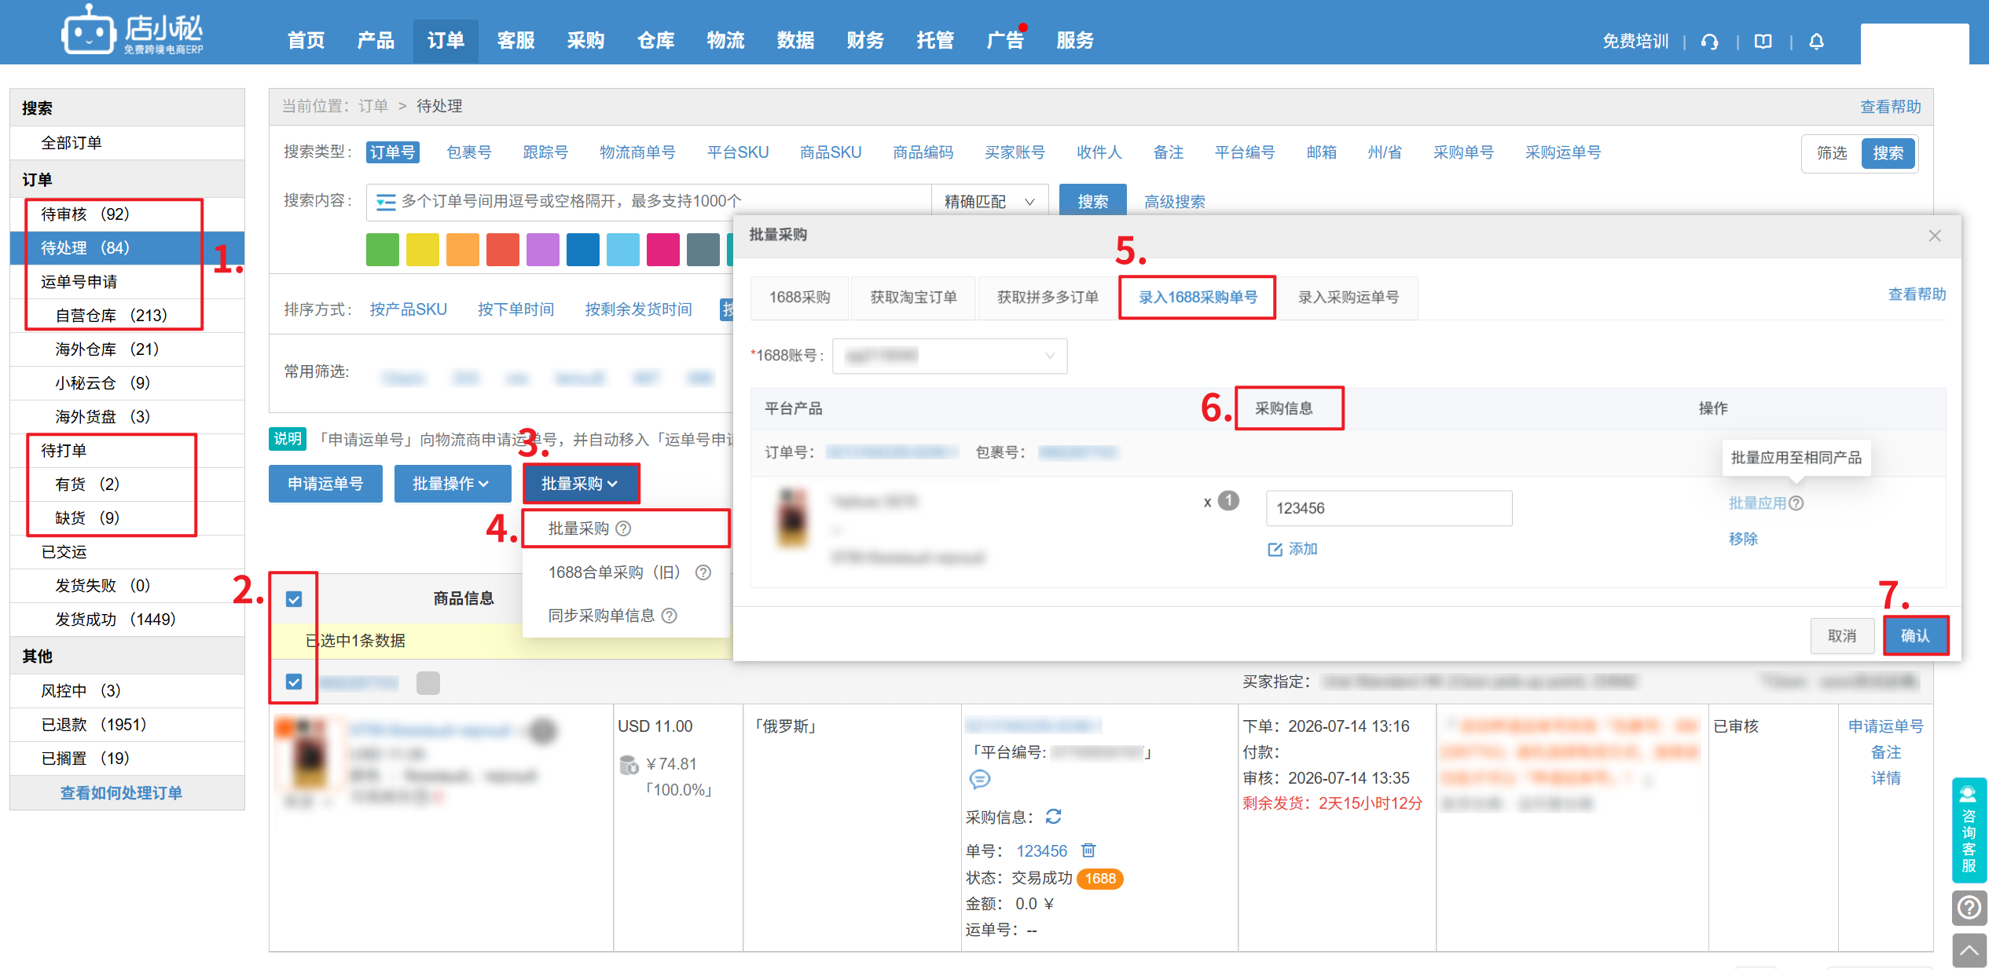Choose 包裹号 search type
1989x969 pixels.
click(469, 152)
